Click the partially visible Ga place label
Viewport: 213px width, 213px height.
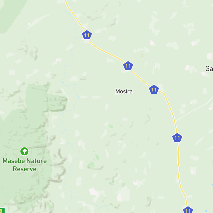(x=209, y=69)
